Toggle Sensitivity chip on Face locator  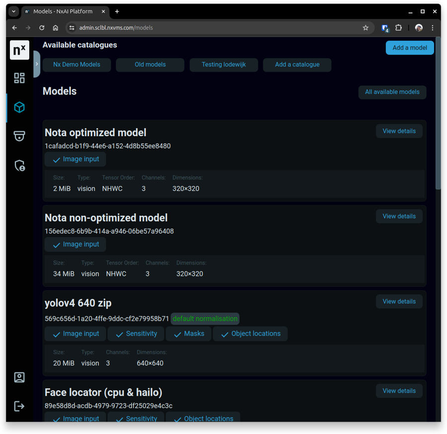136,419
